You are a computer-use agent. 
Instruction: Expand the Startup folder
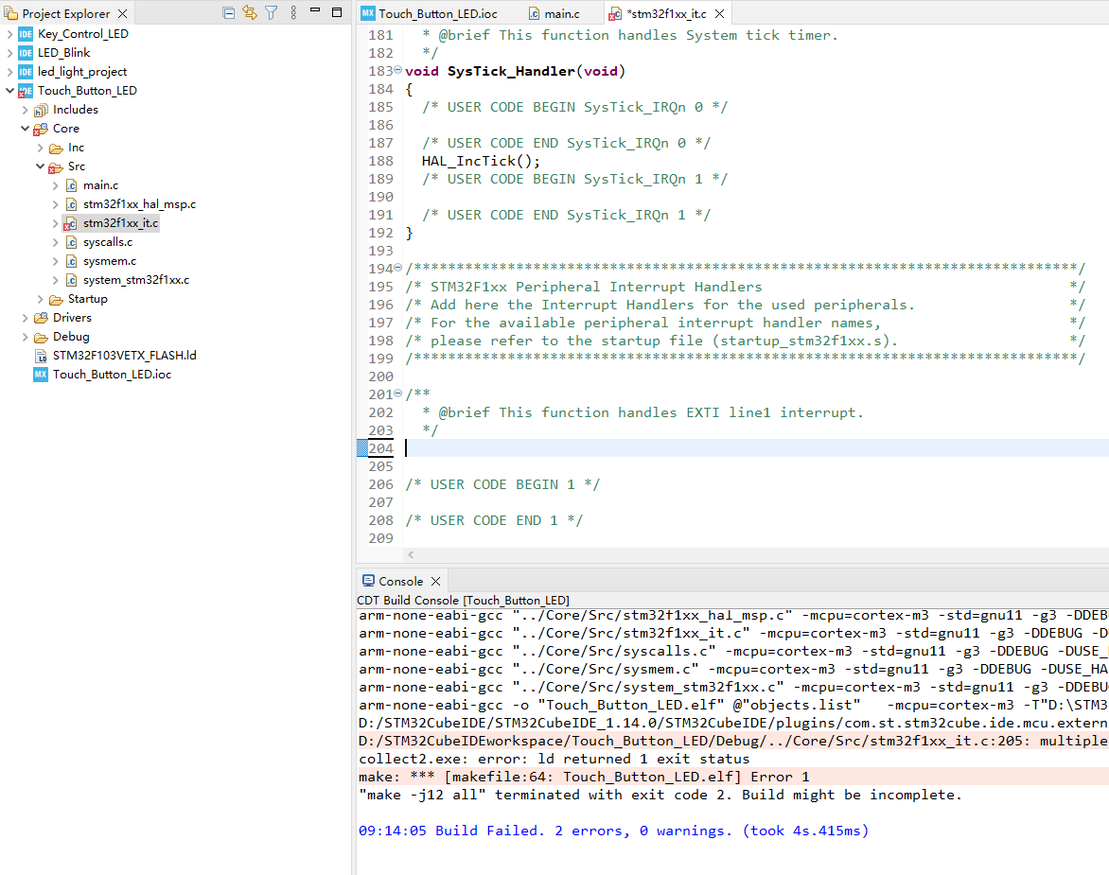pyautogui.click(x=41, y=299)
